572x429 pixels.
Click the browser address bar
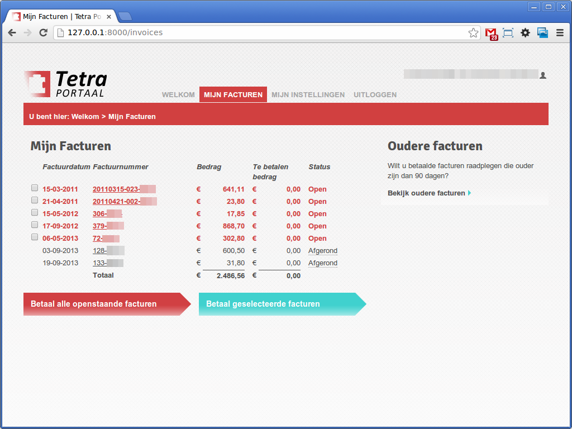[263, 33]
